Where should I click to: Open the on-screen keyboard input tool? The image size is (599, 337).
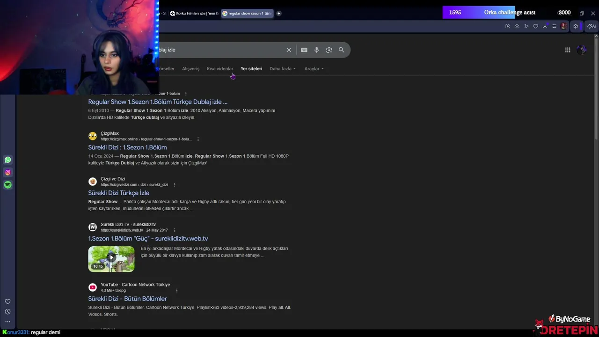tap(304, 50)
